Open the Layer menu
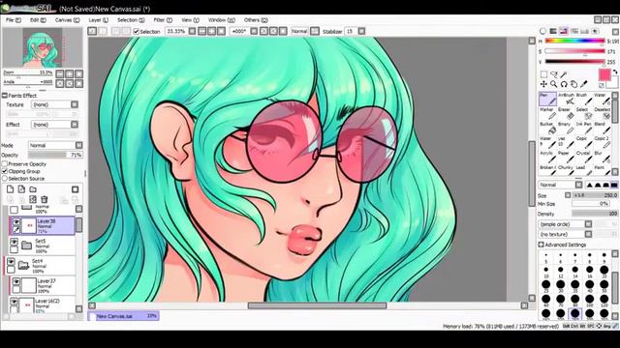The width and height of the screenshot is (620, 348). point(99,19)
